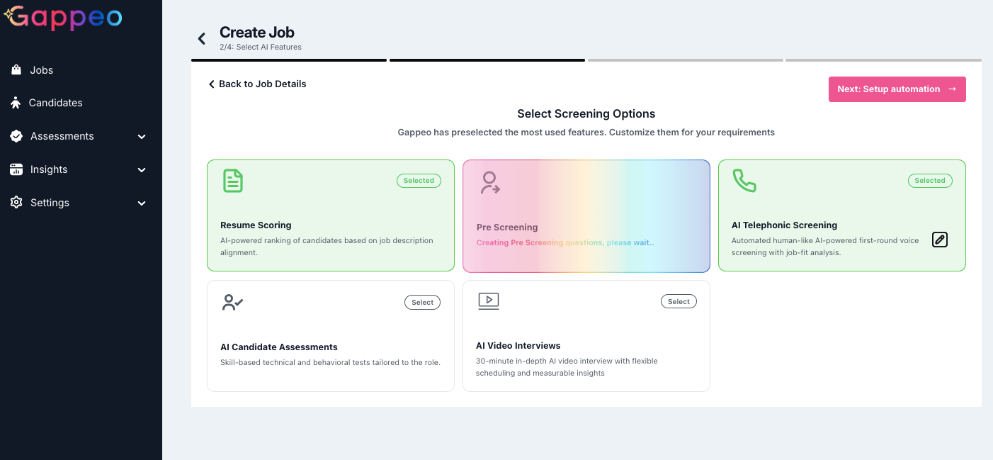
Task: Select AI Candidate Assessments option
Action: (422, 303)
